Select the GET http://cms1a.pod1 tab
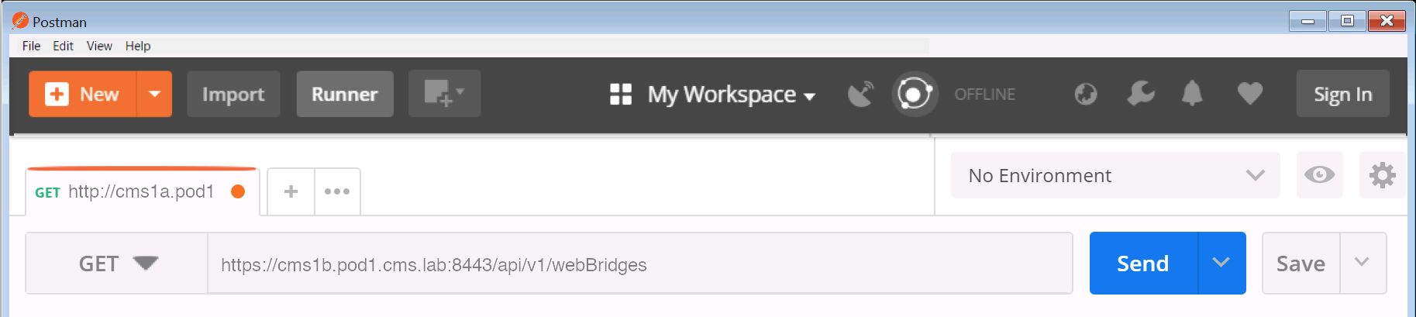 click(142, 191)
